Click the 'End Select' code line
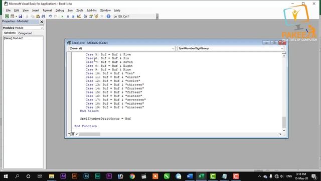 click(x=89, y=111)
